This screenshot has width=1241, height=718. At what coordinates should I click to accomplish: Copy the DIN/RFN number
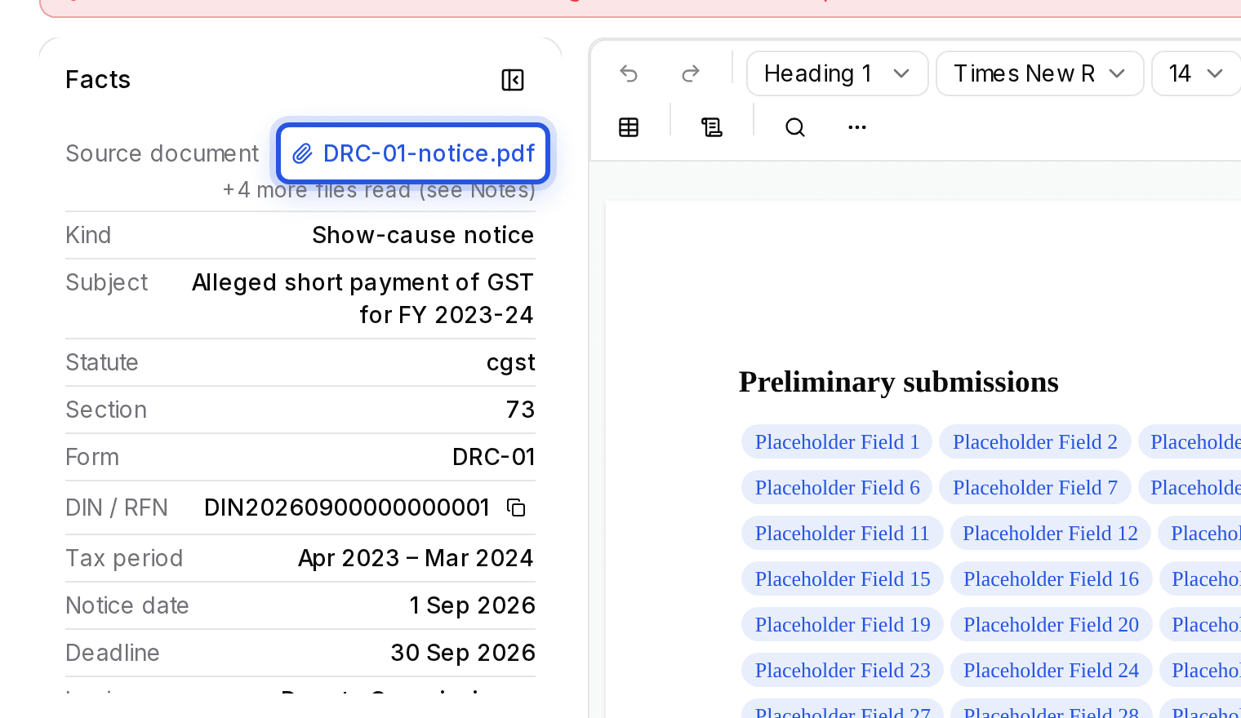516,507
